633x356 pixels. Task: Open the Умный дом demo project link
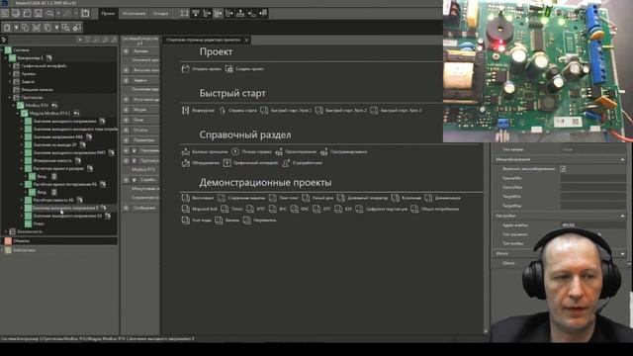click(323, 198)
